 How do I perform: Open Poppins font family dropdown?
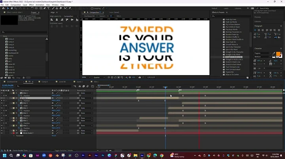pyautogui.click(x=262, y=53)
